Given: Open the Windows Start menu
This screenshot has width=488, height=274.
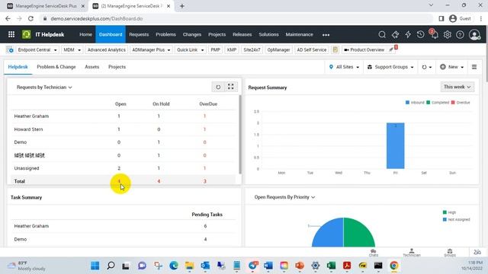Looking at the screenshot, I should pos(95,266).
